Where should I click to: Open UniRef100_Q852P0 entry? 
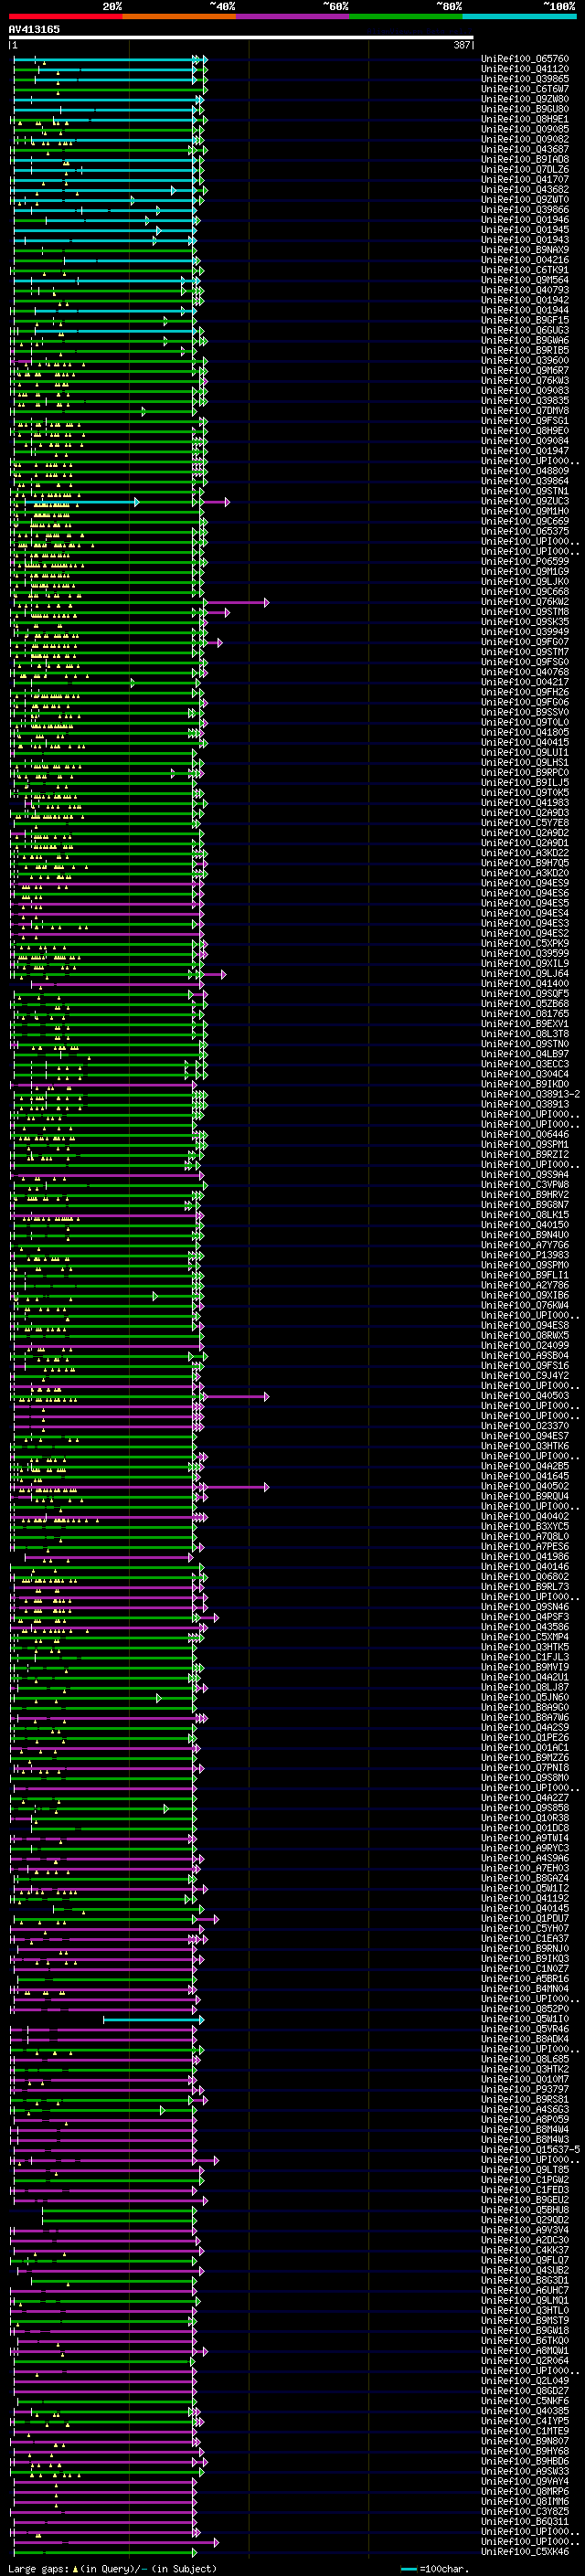point(525,2010)
